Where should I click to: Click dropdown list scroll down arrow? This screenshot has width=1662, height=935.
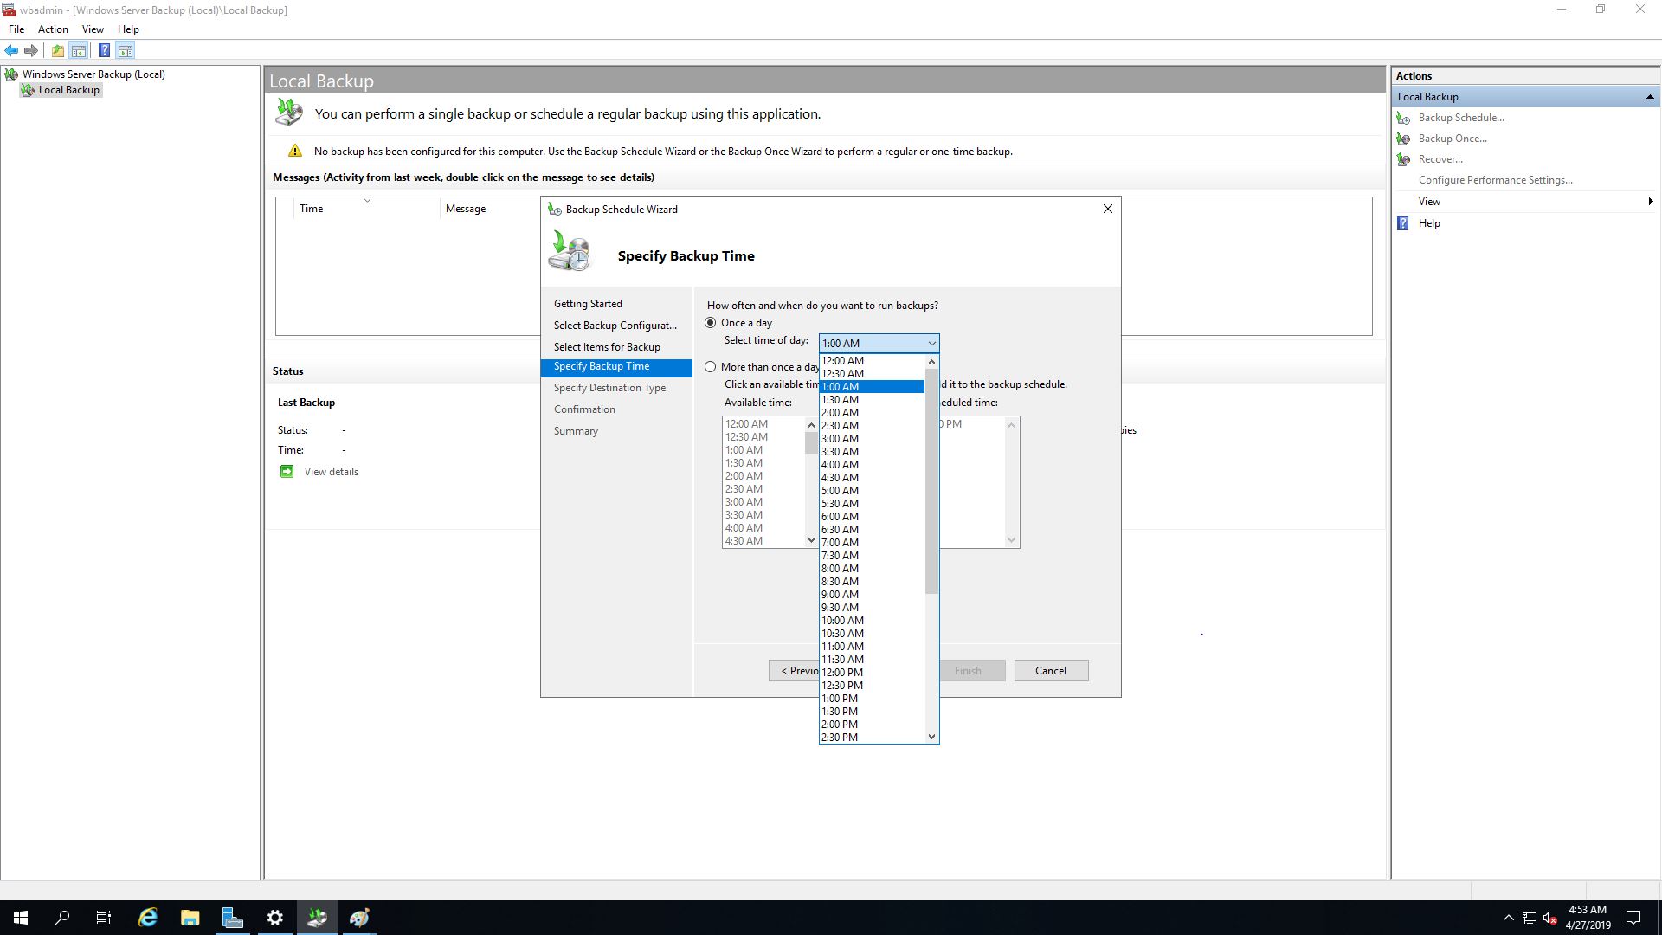click(x=931, y=737)
